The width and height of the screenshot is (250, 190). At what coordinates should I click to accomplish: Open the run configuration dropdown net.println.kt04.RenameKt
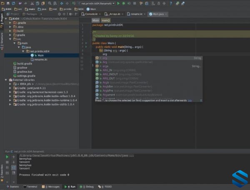tap(97, 3)
